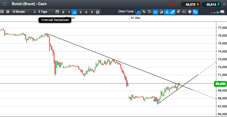Click the 77,000 axis label
This screenshot has height=117, width=227.
click(222, 28)
